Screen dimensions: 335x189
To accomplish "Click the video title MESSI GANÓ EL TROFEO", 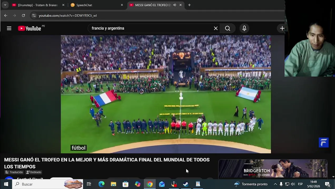I will [x=107, y=163].
